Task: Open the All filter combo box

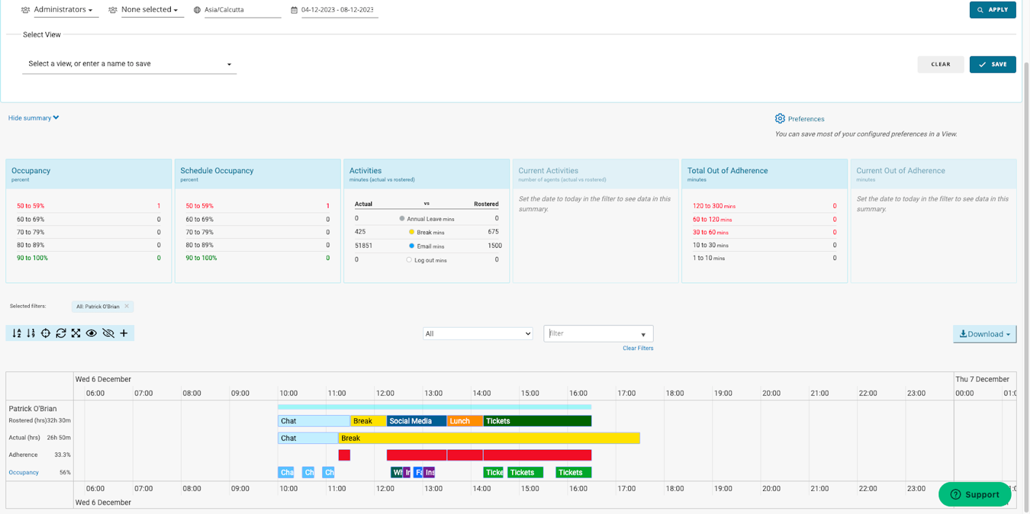Action: point(477,334)
